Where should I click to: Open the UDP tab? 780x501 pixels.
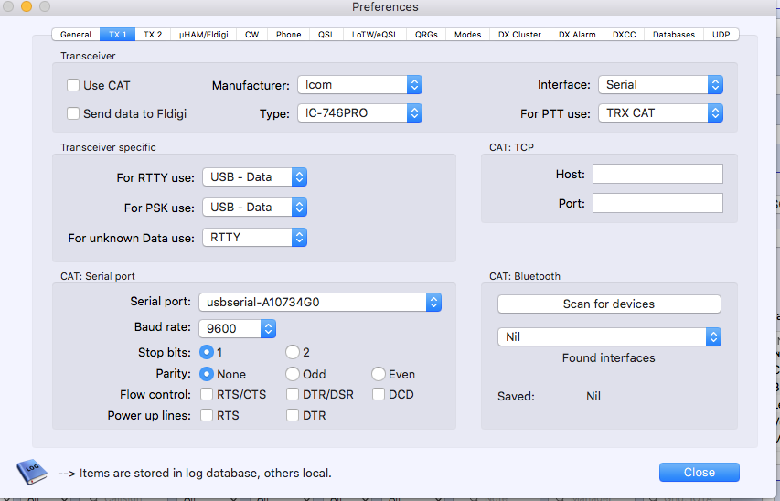[x=721, y=35]
